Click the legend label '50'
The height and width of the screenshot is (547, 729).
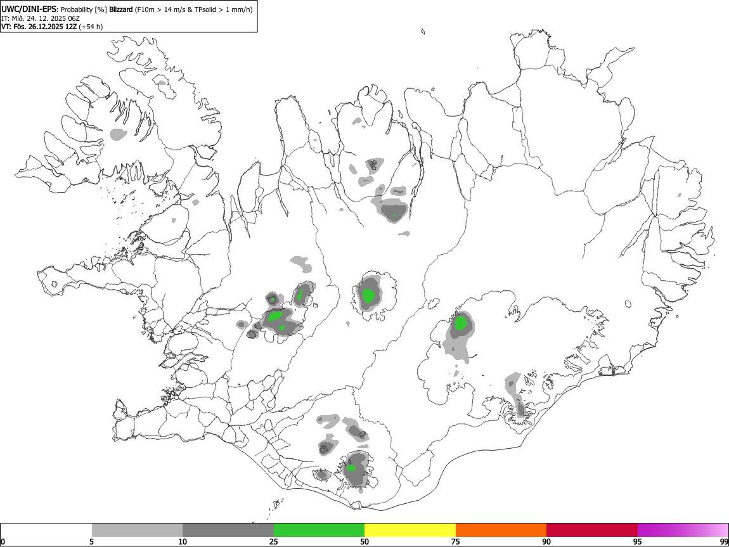(x=364, y=541)
